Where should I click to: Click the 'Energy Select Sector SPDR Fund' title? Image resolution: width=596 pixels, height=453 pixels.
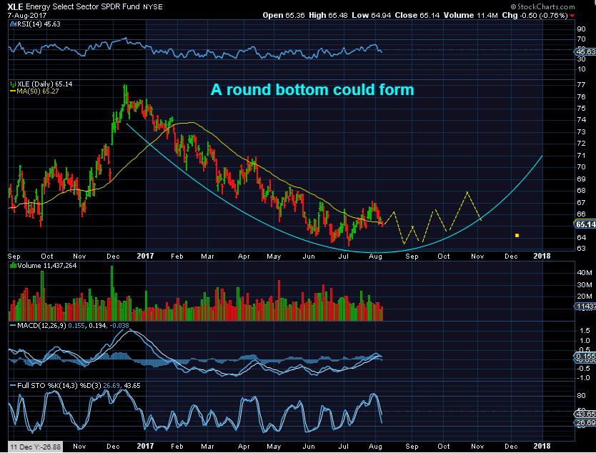point(83,6)
